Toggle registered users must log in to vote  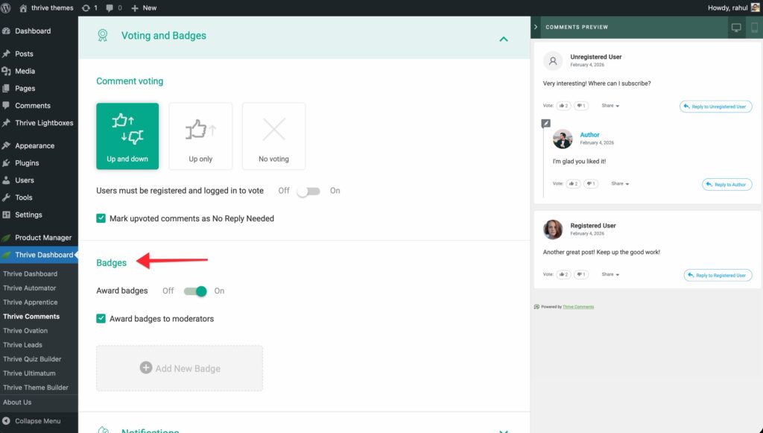point(308,191)
